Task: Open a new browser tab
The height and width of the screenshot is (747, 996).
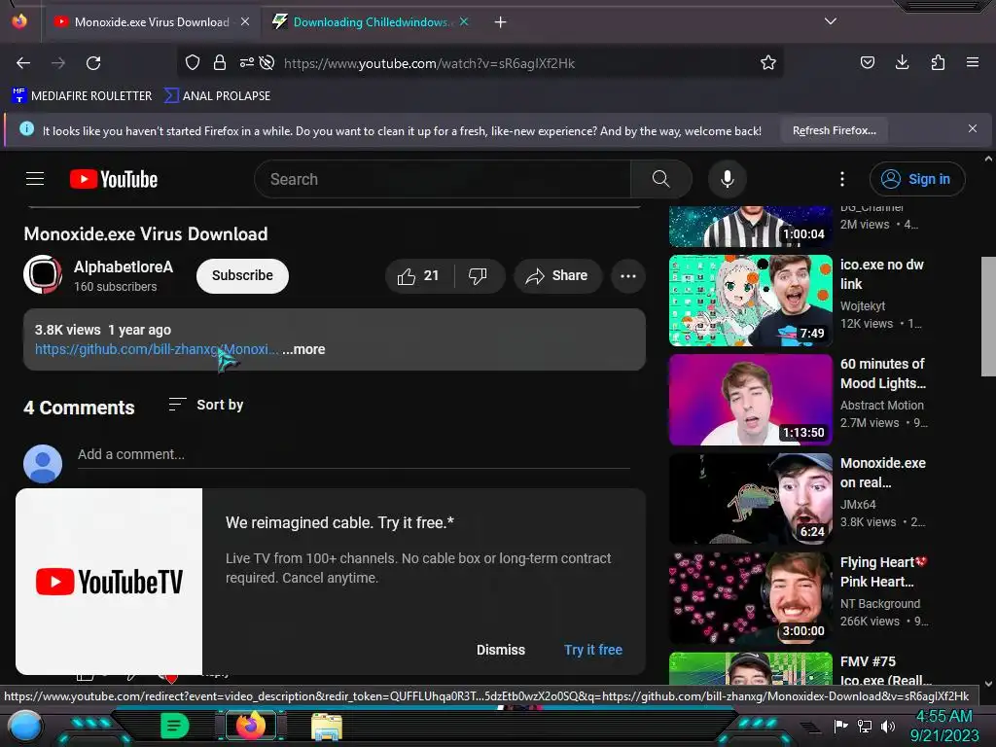Action: [x=501, y=22]
